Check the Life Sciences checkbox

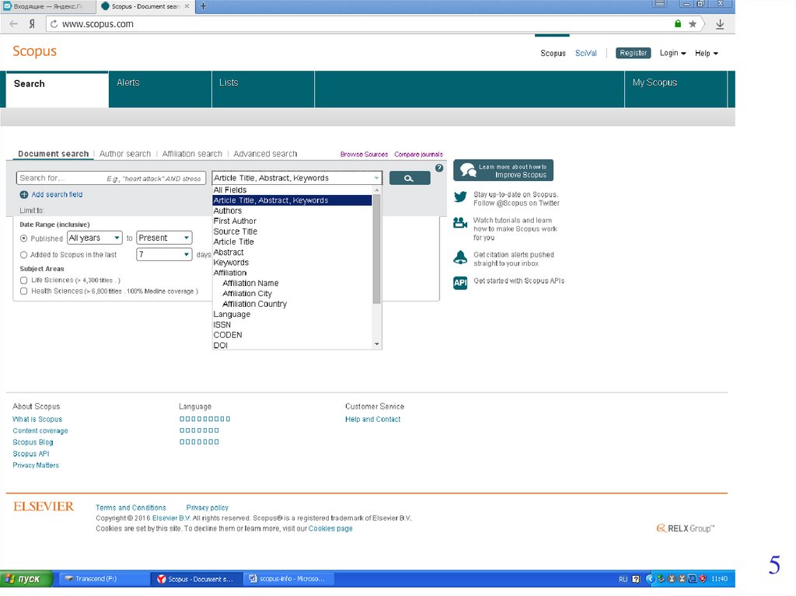tap(24, 281)
